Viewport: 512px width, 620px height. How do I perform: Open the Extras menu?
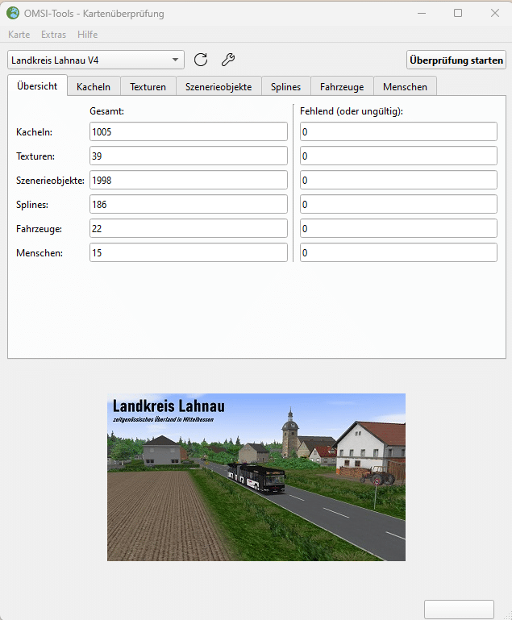coord(53,35)
